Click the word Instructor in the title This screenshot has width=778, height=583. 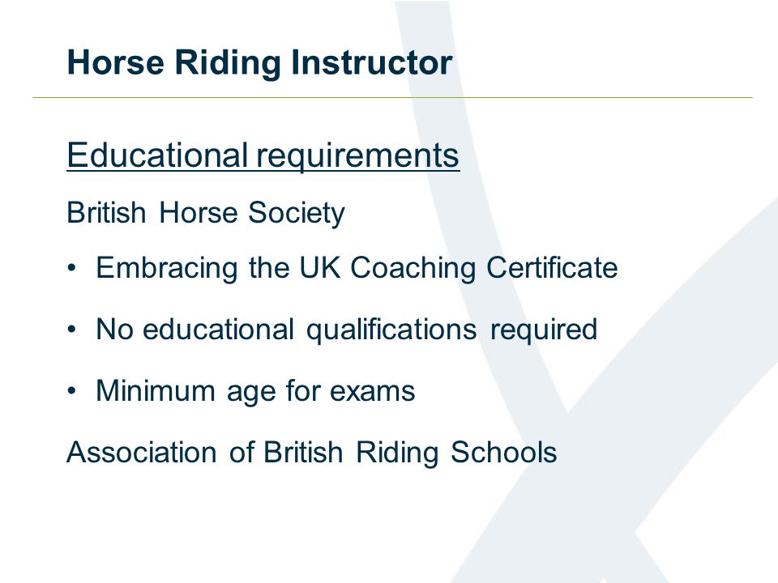pyautogui.click(x=371, y=63)
